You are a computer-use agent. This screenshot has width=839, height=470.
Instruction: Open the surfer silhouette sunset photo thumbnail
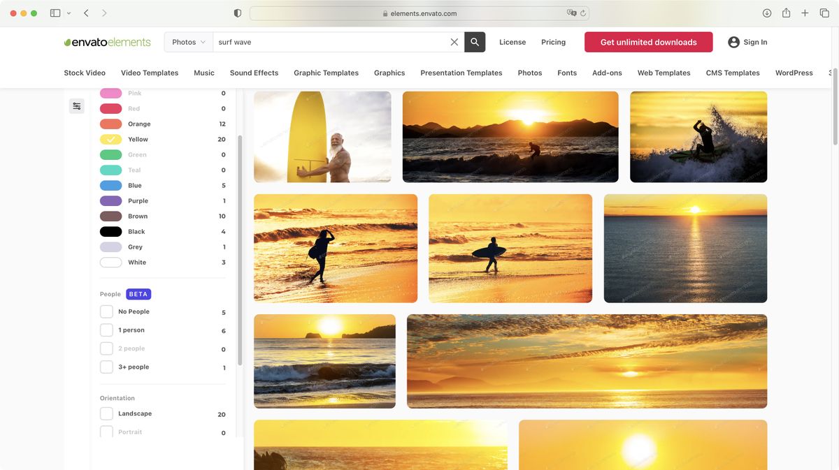coord(510,248)
